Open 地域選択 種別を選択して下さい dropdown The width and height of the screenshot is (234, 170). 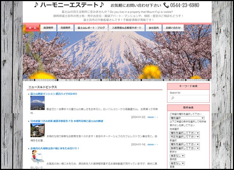point(185,133)
